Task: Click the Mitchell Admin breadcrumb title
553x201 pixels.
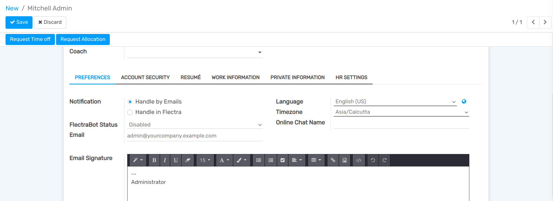Action: point(50,8)
